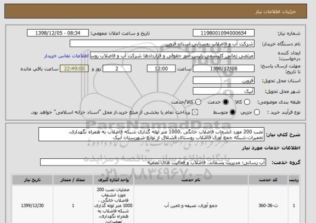Click service code cell ث-36-360
The width and height of the screenshot is (316, 223).
click(x=268, y=205)
